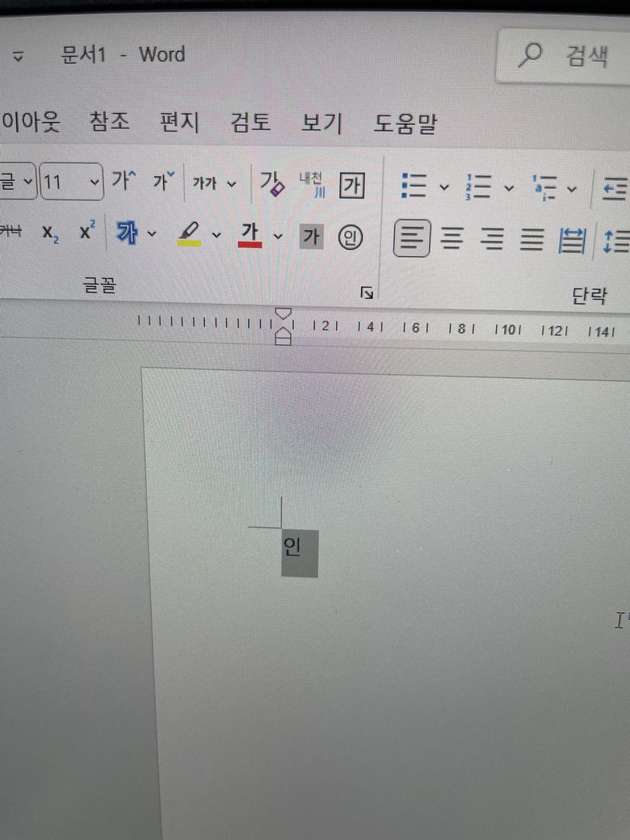Click the 검색 search box

click(565, 56)
